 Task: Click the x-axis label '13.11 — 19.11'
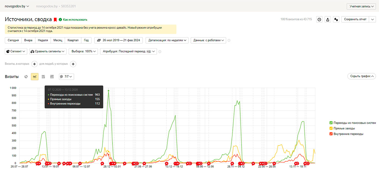[298, 167]
